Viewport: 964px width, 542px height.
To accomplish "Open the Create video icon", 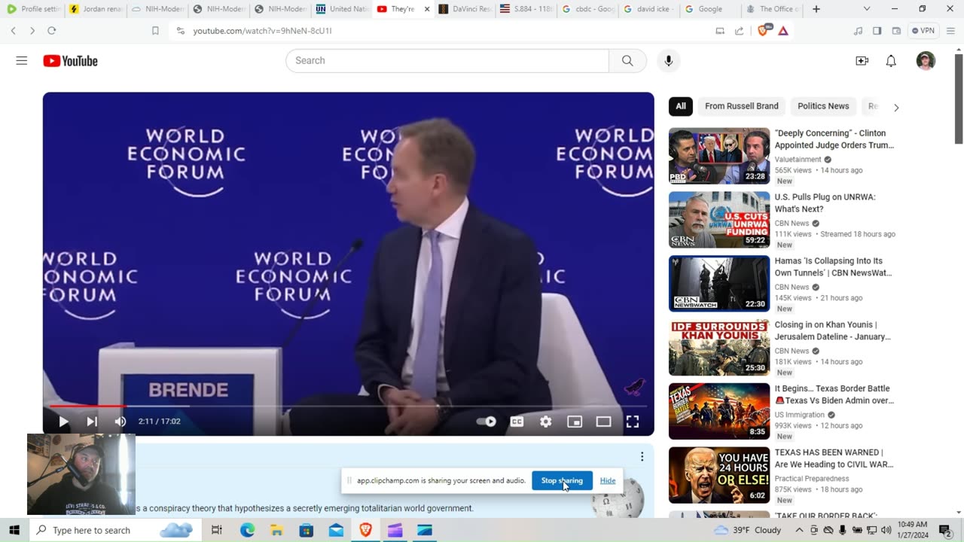I will [862, 61].
